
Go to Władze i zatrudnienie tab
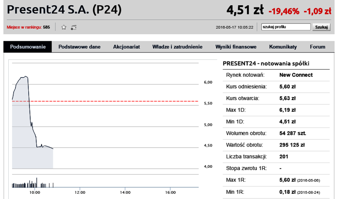click(177, 47)
